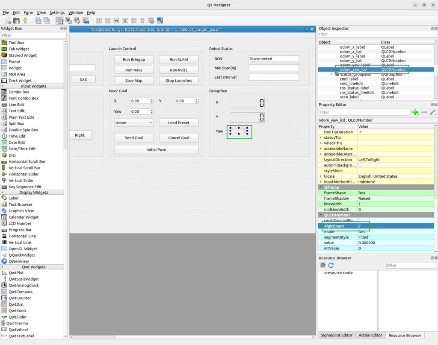Image resolution: width=438 pixels, height=345 pixels.
Task: Apply Lay Out Horizontally in Splitter icon
Action: [x=116, y=20]
